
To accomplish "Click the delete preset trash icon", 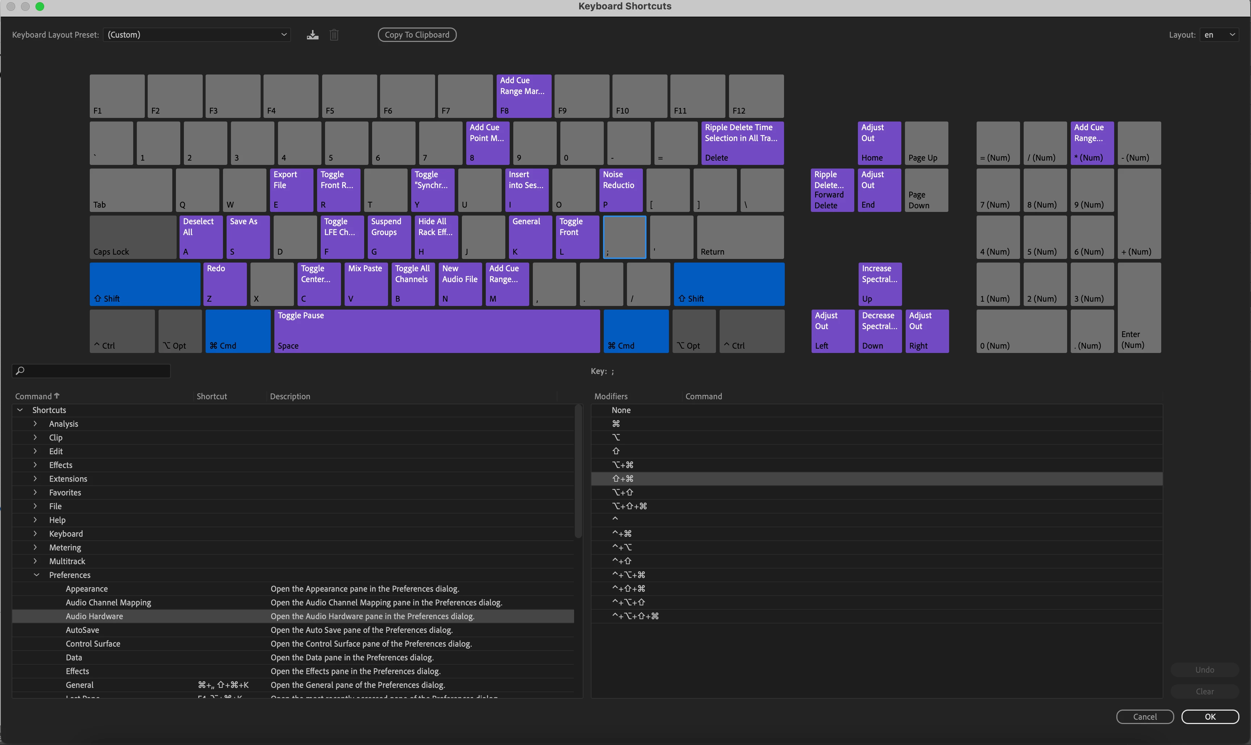I will click(334, 35).
